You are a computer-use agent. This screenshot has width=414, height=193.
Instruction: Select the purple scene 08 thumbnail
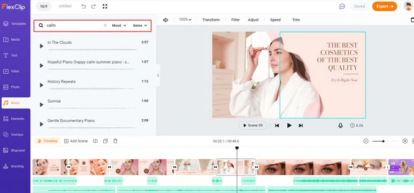click(x=401, y=167)
